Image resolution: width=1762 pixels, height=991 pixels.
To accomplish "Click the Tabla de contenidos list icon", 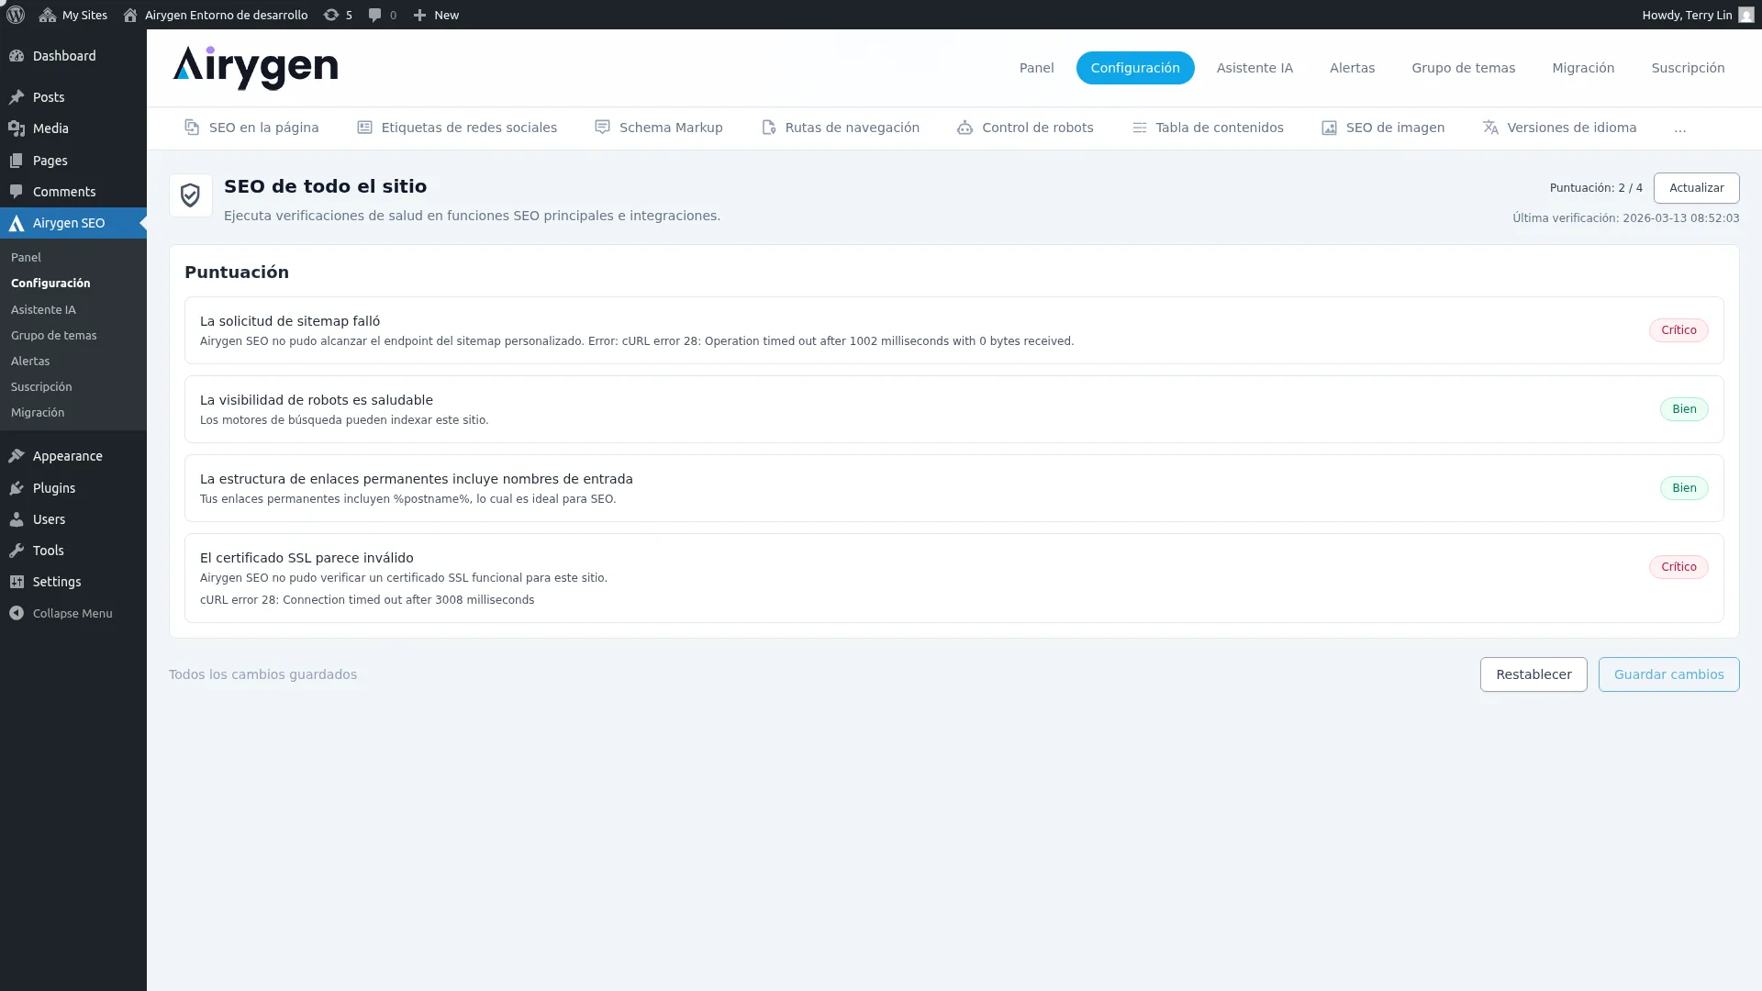I will tap(1139, 128).
